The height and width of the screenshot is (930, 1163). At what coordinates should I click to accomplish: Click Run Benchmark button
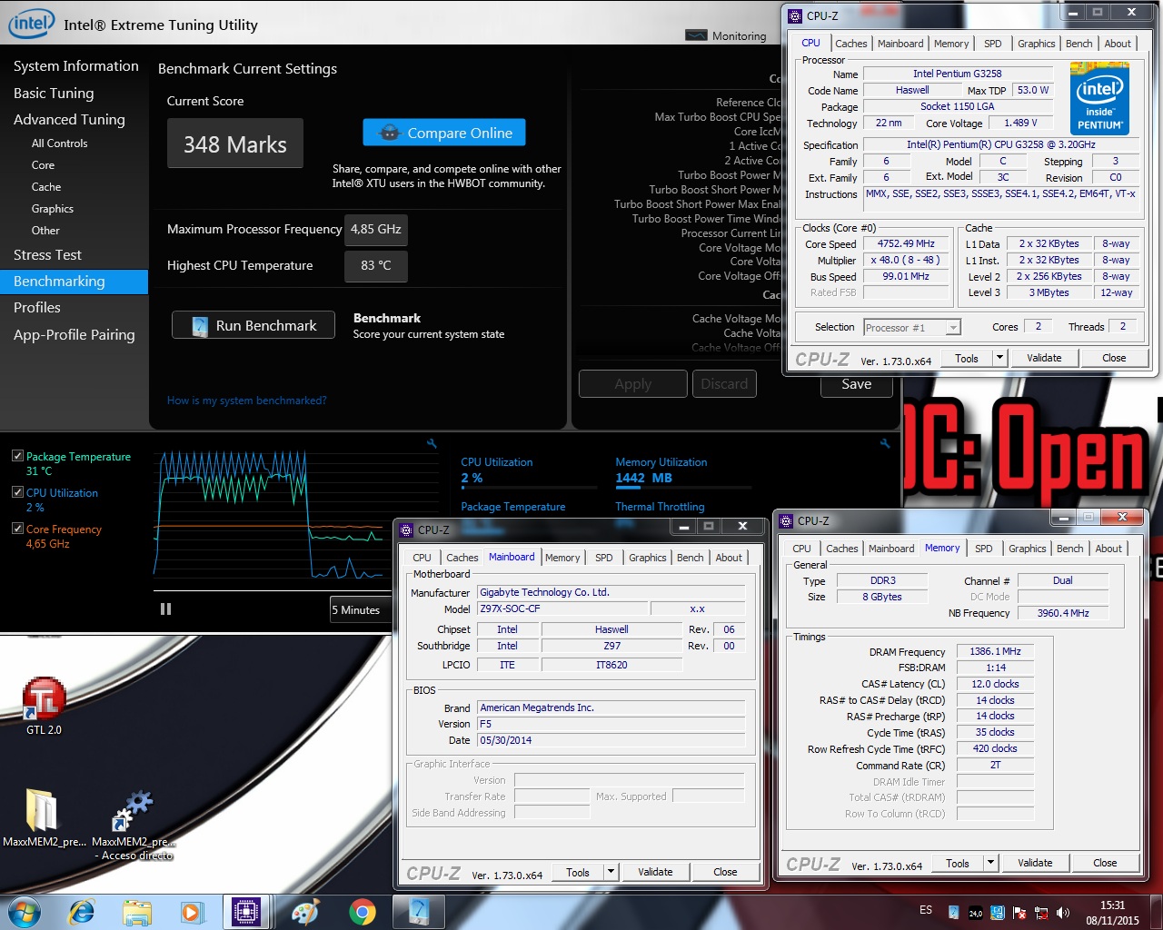pyautogui.click(x=253, y=326)
